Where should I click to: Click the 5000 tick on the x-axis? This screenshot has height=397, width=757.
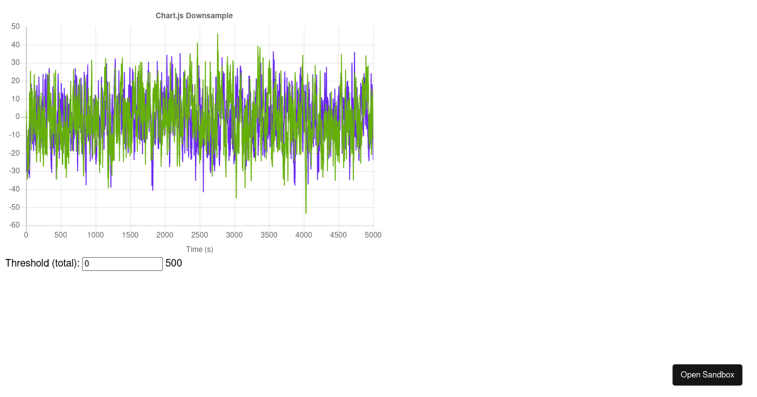373,234
